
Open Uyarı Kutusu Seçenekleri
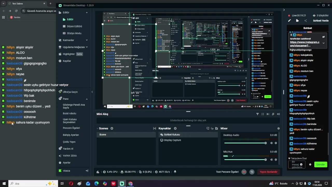(70, 121)
